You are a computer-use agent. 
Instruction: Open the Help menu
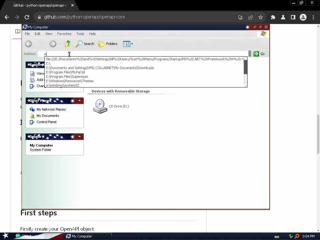(92, 34)
